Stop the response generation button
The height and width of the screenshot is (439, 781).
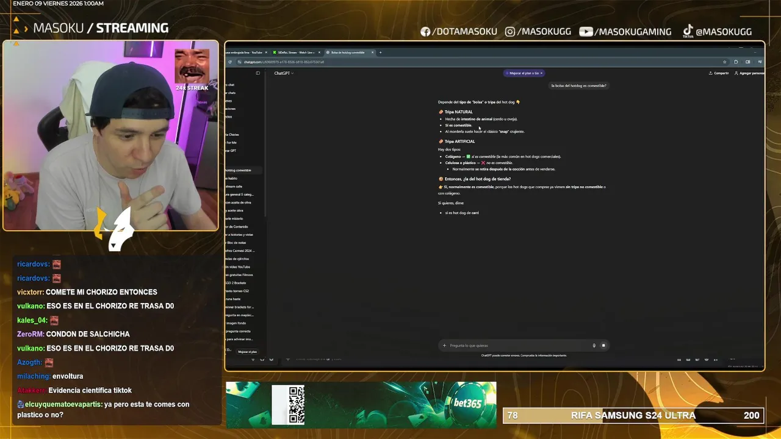(603, 346)
